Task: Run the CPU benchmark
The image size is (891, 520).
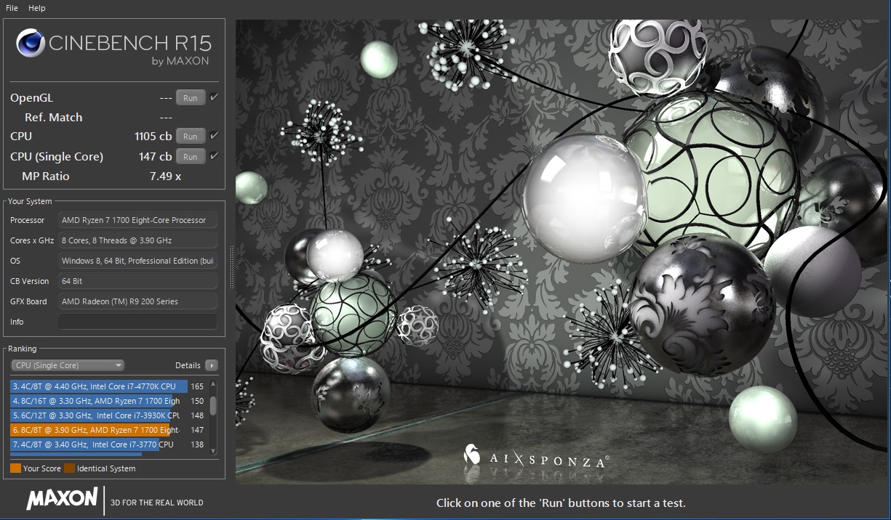Action: [x=190, y=137]
